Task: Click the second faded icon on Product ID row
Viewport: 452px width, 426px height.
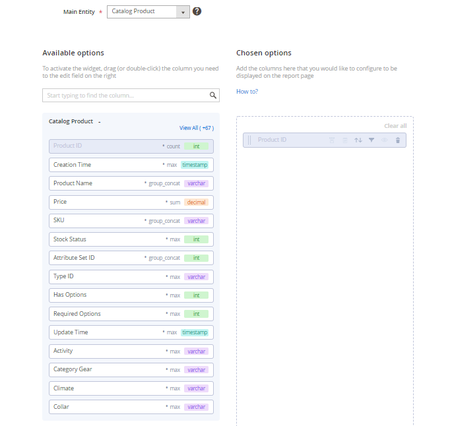Action: 345,140
